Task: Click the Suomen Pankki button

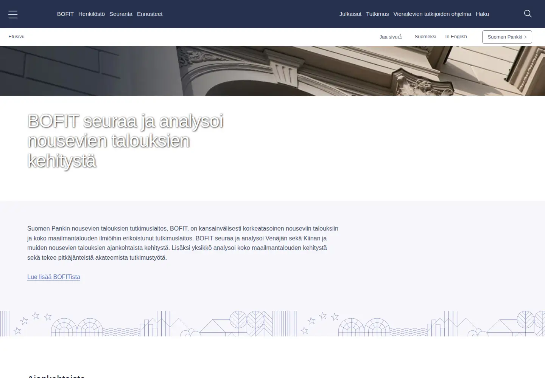Action: tap(507, 37)
